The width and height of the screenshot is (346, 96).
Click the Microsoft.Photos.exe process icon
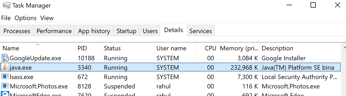pyautogui.click(x=5, y=86)
